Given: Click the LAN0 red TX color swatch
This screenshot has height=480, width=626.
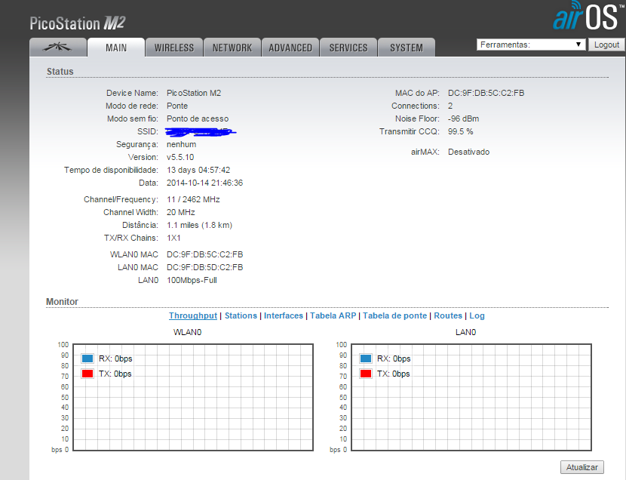Looking at the screenshot, I should click(366, 374).
